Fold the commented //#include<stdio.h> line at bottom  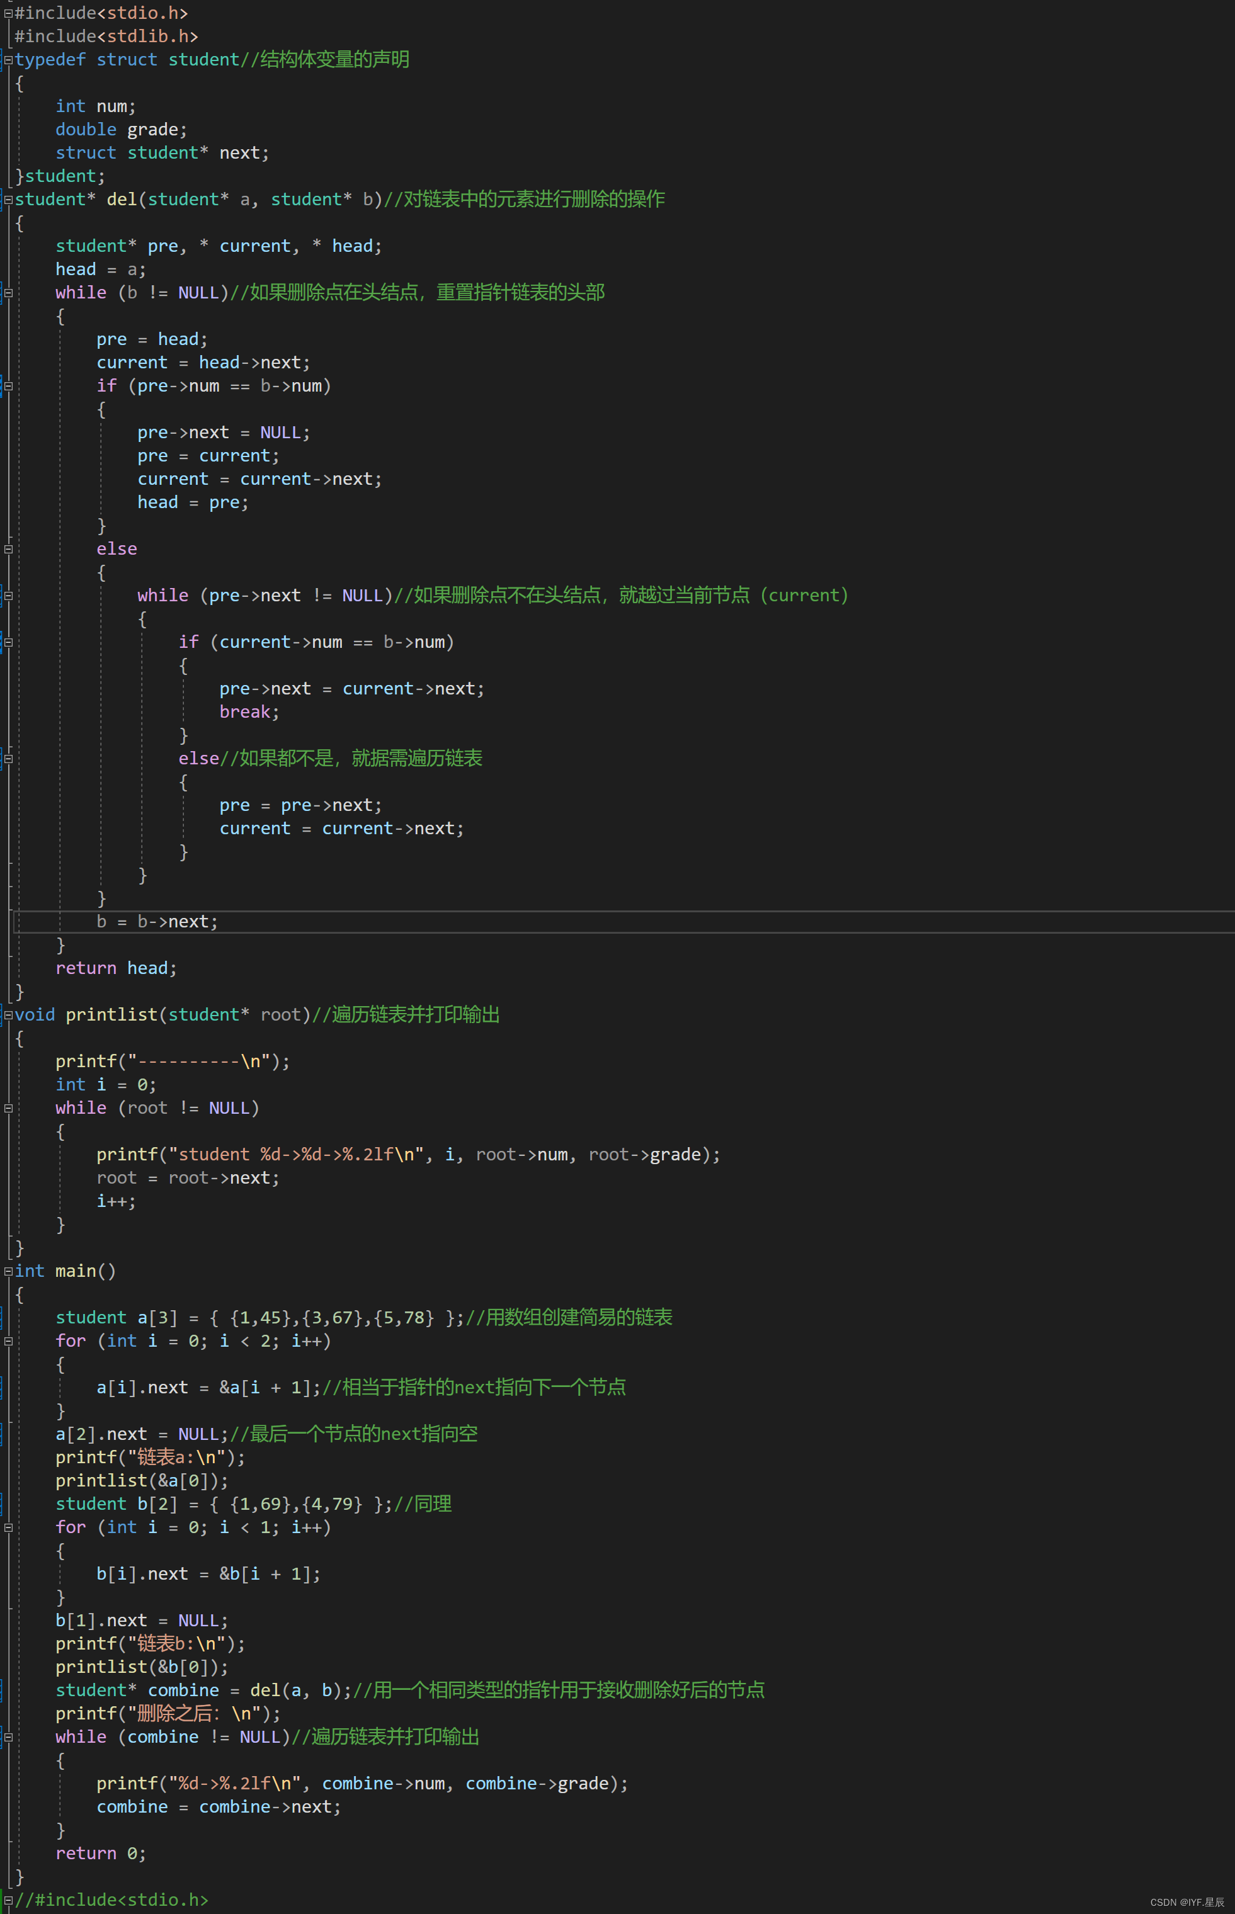(8, 1900)
